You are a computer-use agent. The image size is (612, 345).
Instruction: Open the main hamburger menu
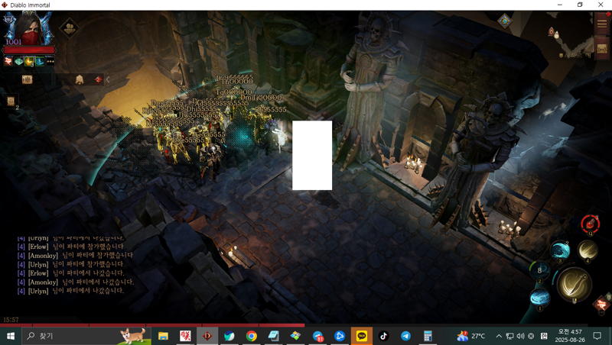point(601,24)
